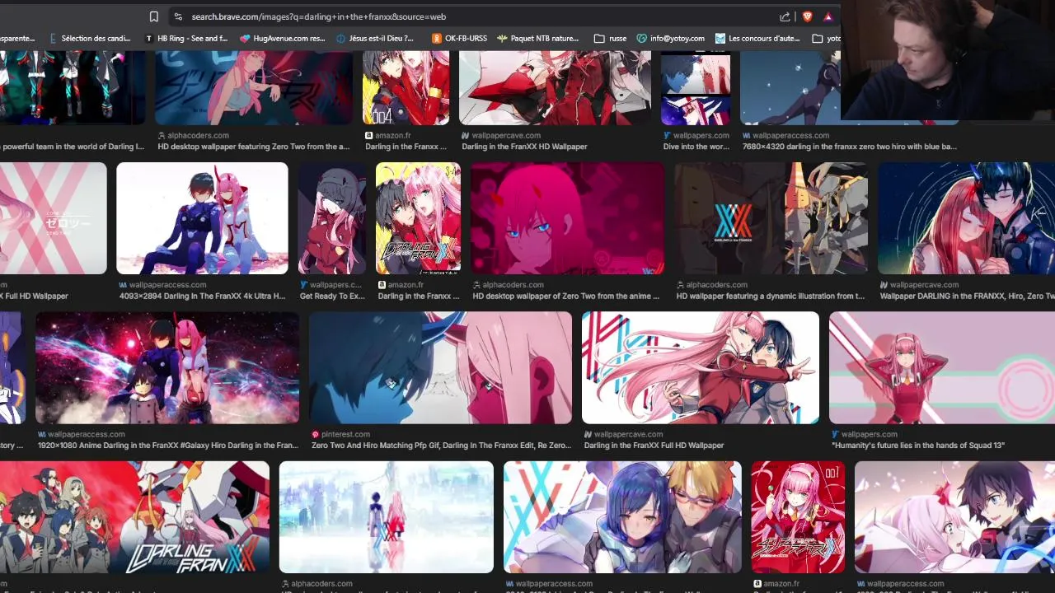Click wallpapers.com source above Squad 13 caption
1055x593 pixels.
(x=870, y=434)
